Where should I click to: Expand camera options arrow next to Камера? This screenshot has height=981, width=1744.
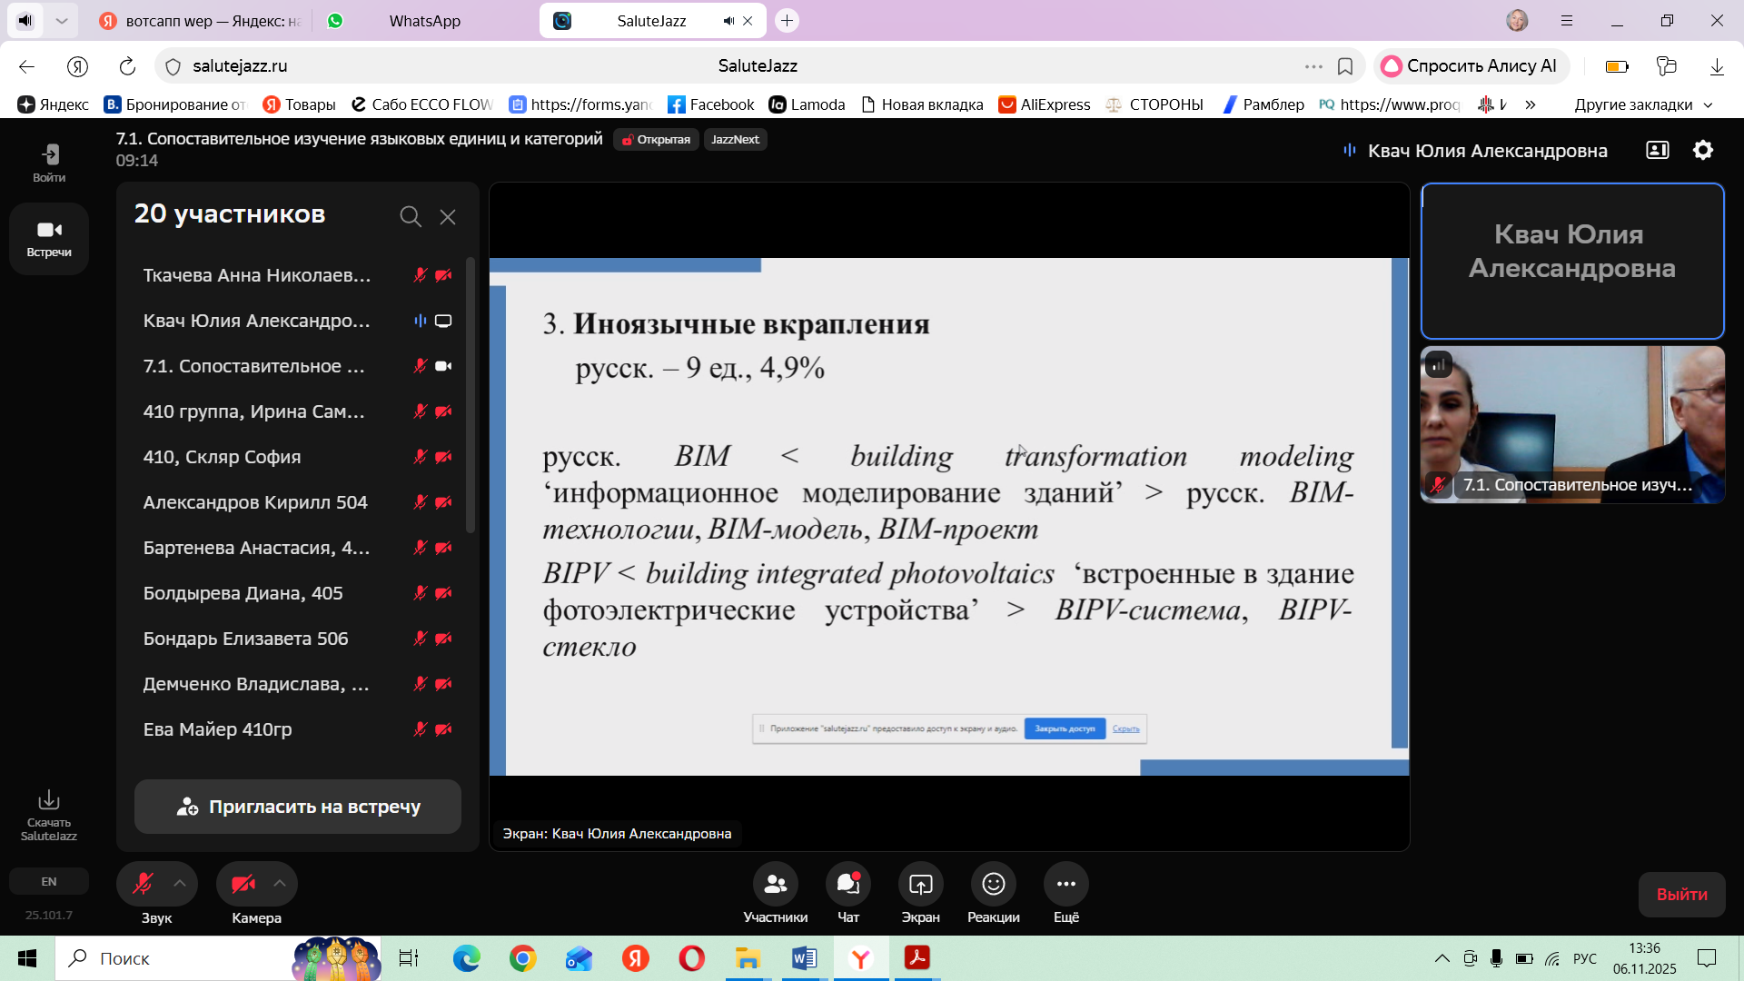tap(280, 884)
